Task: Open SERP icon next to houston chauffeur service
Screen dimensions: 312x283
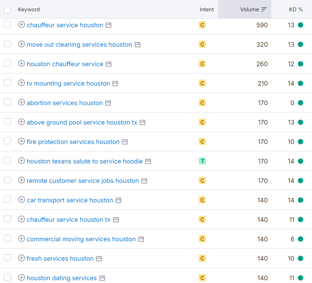Action: (109, 64)
